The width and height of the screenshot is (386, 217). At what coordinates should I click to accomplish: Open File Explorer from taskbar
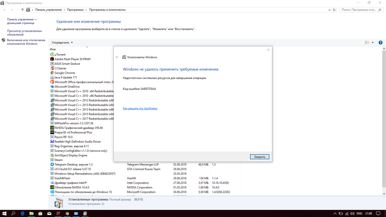[31, 213]
